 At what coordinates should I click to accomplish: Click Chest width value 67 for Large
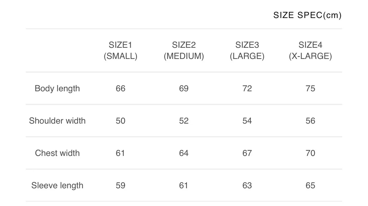pyautogui.click(x=247, y=153)
